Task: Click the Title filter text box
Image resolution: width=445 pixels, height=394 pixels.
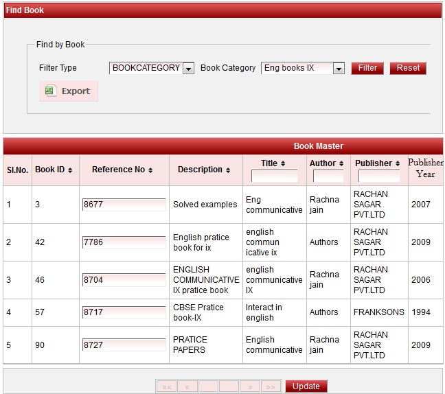Action: [x=274, y=176]
